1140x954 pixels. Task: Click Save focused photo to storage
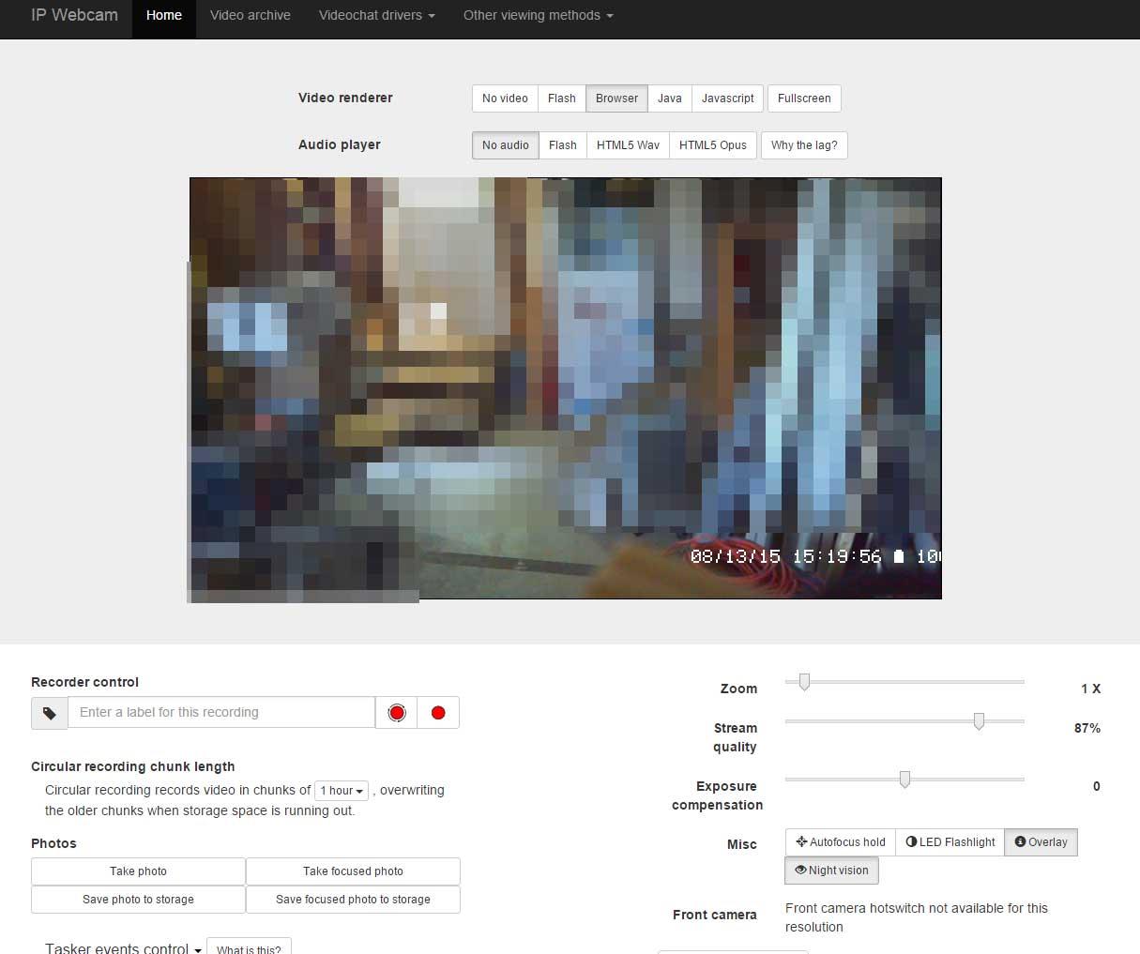point(353,900)
